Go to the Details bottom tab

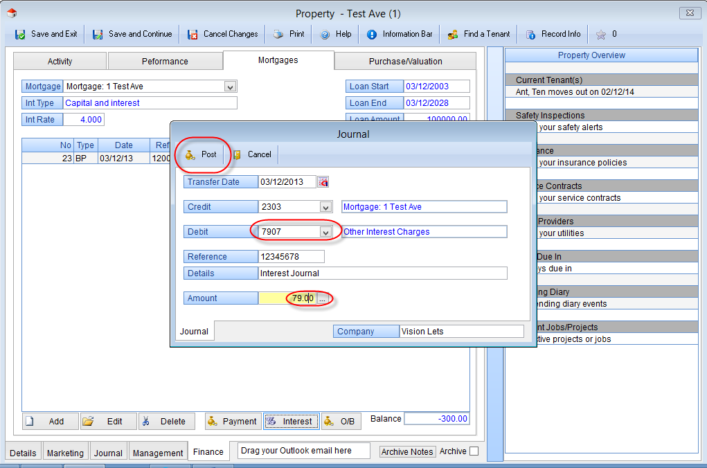click(23, 453)
